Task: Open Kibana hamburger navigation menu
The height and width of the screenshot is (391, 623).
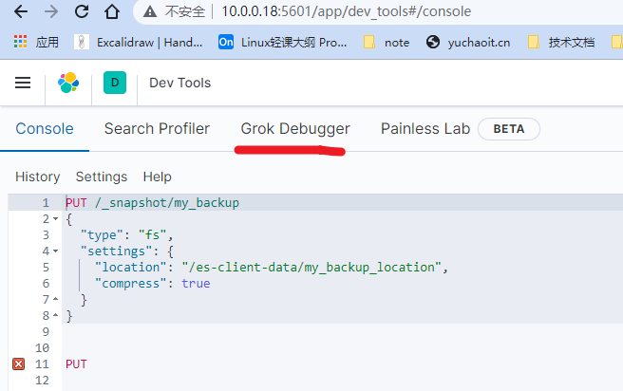Action: 23,83
